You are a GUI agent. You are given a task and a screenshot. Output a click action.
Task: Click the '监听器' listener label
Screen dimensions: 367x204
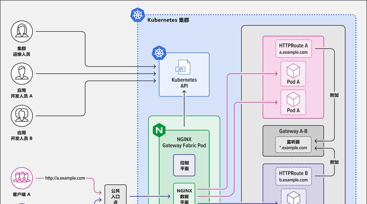pos(293,142)
